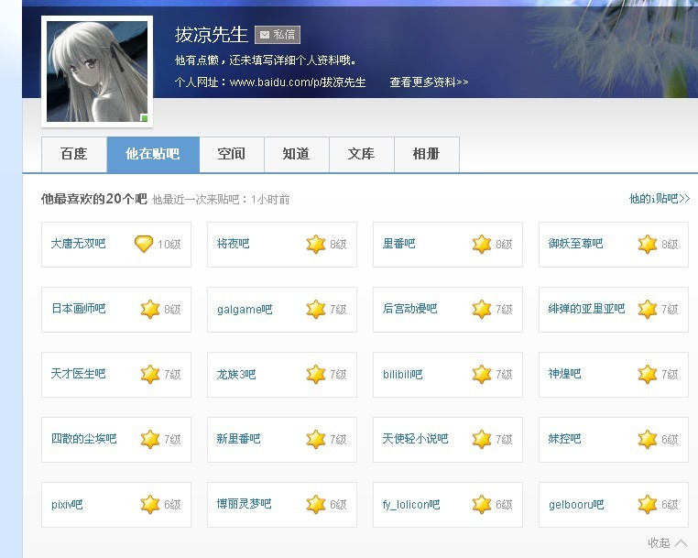
Task: Click the star badge for 博丽灵梦吧
Action: (316, 504)
